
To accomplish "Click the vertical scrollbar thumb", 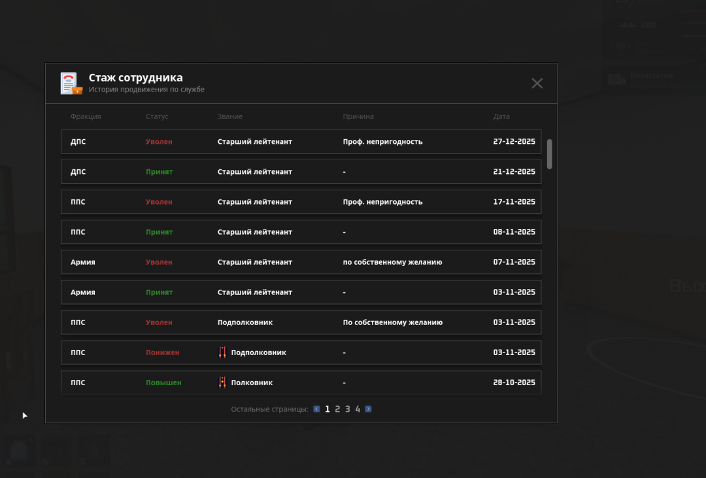I will pos(550,154).
